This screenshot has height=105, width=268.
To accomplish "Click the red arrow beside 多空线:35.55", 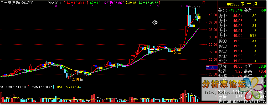I will (x=123, y=3).
